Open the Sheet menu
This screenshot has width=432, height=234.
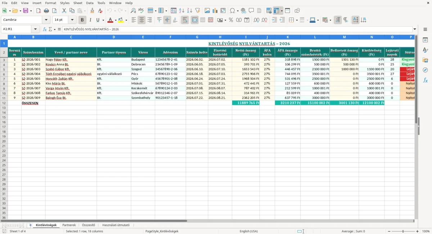78,3
